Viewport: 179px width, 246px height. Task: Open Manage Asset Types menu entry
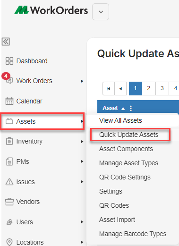128,163
